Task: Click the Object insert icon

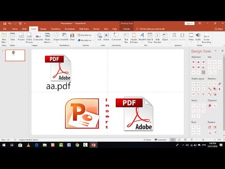Action: 165,37
